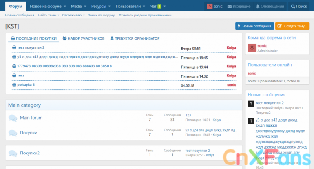Switch to the Требуется организатор tab
314x169 pixels.
pos(135,38)
